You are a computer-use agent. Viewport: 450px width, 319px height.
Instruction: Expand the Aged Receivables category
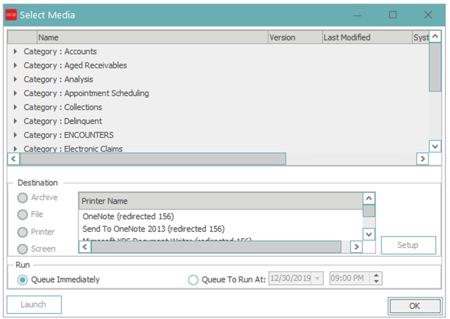click(15, 65)
